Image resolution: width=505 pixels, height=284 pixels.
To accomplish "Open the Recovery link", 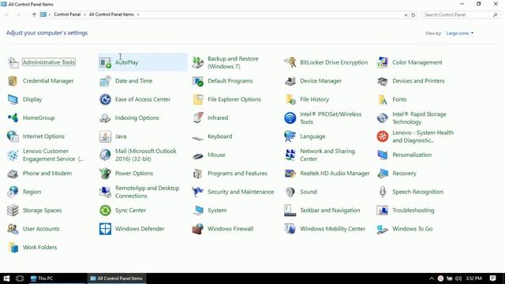I will [x=404, y=174].
